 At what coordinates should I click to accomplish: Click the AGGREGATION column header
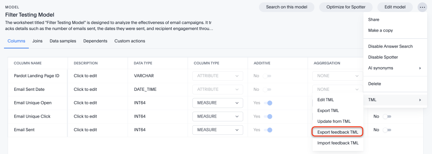click(x=327, y=63)
